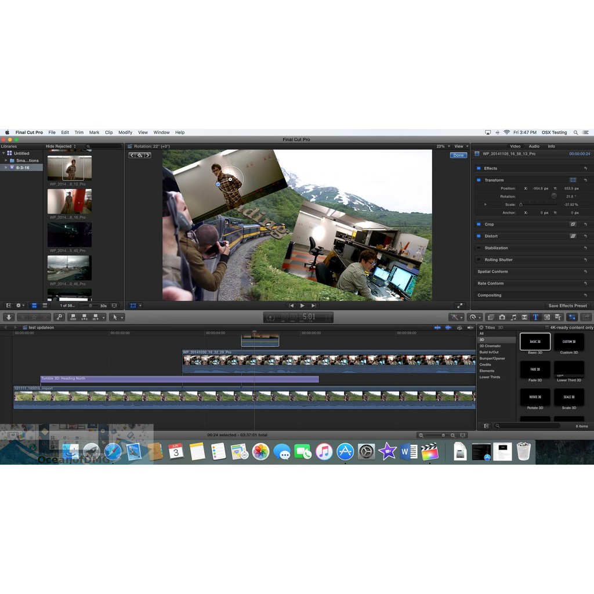Open Final Cut Pro in the Dock

pyautogui.click(x=429, y=451)
